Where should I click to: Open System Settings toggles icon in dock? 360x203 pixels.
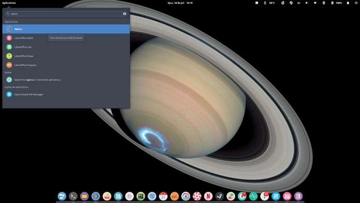point(231,196)
